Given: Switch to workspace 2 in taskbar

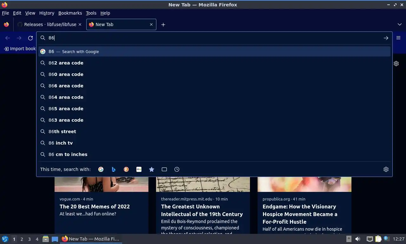Looking at the screenshot, I should [x=22, y=239].
